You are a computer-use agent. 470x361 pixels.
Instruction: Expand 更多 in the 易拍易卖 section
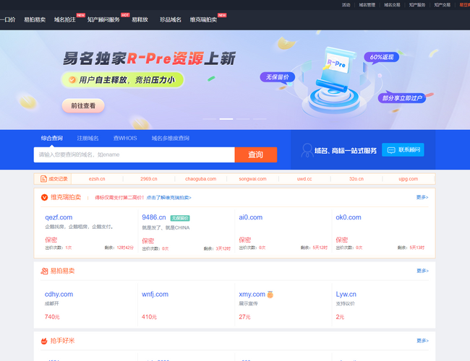pos(422,271)
